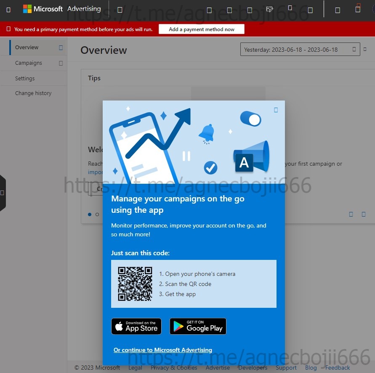The height and width of the screenshot is (373, 375).
Task: Click the top-bar icon immediately right of the pencil icon
Action: tap(290, 8)
